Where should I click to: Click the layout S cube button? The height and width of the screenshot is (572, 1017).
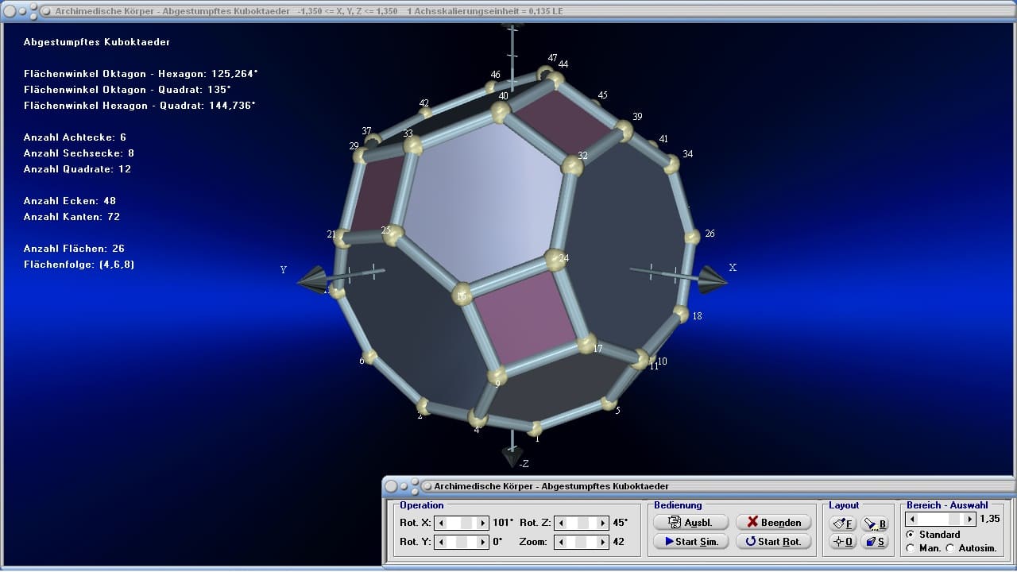[875, 542]
